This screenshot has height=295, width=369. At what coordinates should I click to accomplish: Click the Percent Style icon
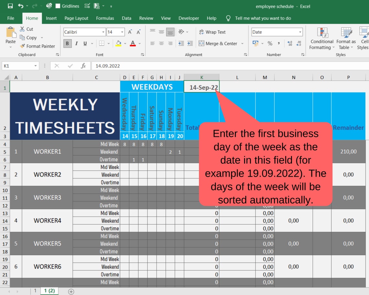coord(270,43)
